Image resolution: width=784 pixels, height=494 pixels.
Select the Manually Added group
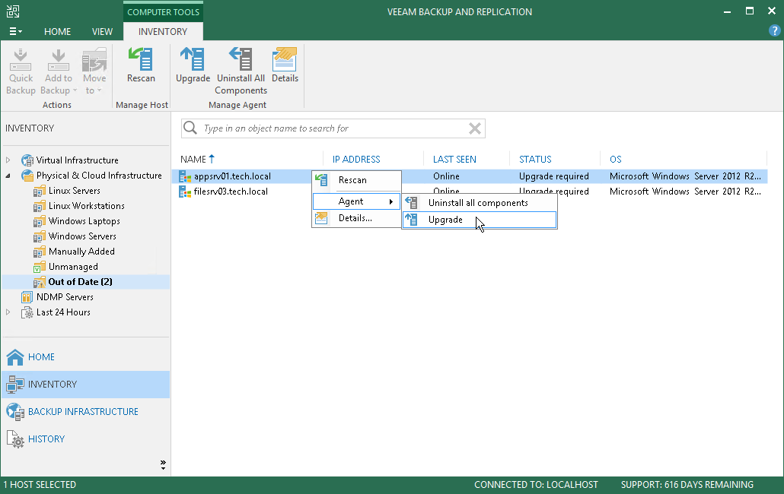pos(81,252)
